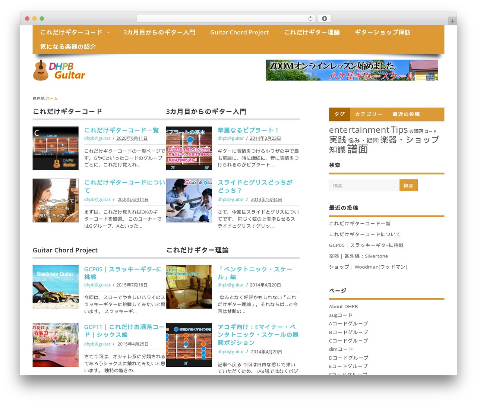Image resolution: width=477 pixels, height=404 pixels.
Task: Open 「ペンタトニック・スケール」編 article title
Action: [x=255, y=273]
